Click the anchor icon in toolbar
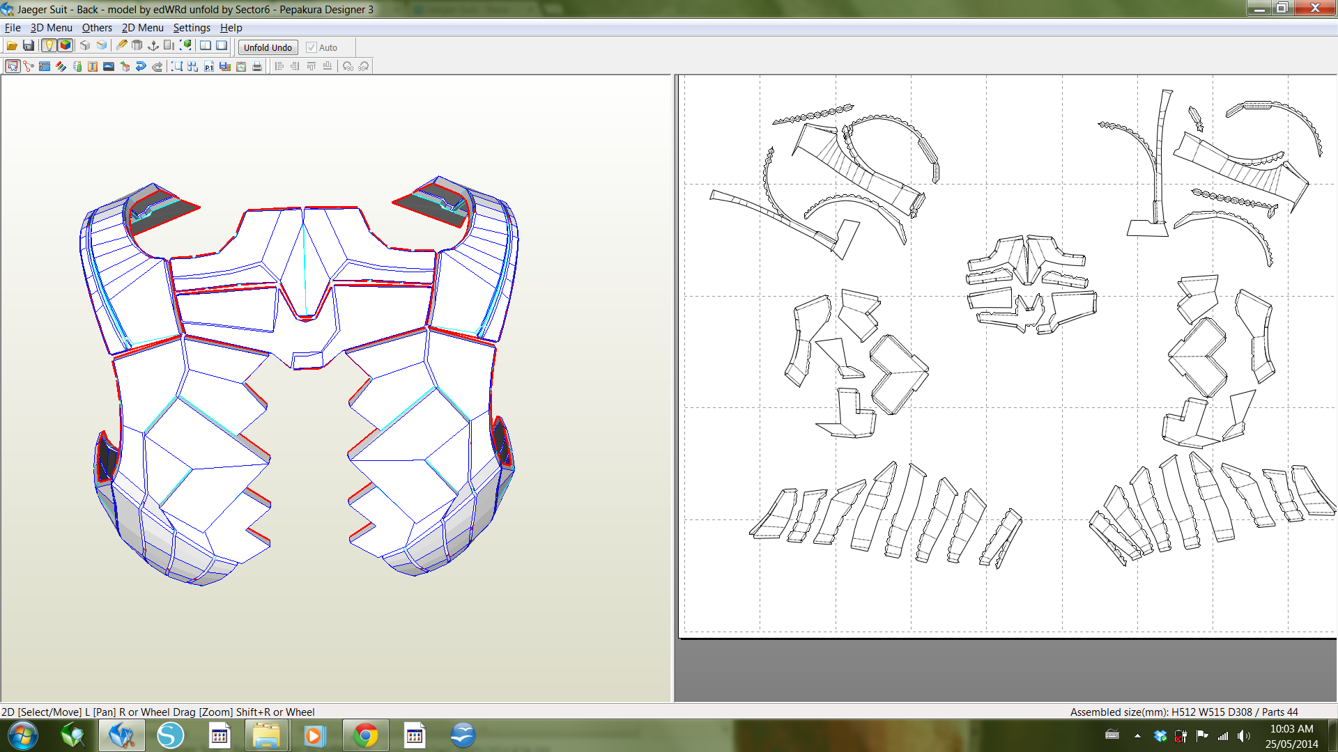The height and width of the screenshot is (752, 1338). (x=153, y=46)
